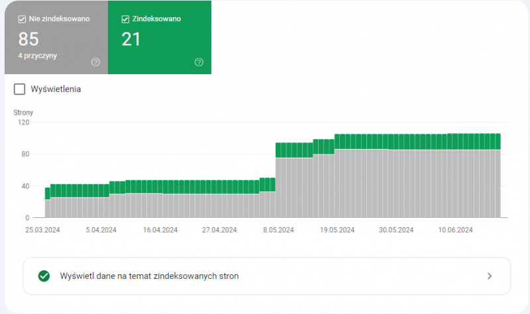
Task: Click the 4 przyczyny text
Action: tap(37, 56)
